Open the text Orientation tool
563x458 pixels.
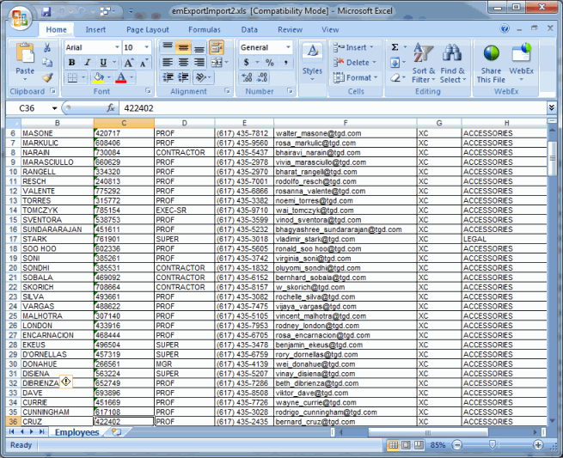(x=201, y=77)
